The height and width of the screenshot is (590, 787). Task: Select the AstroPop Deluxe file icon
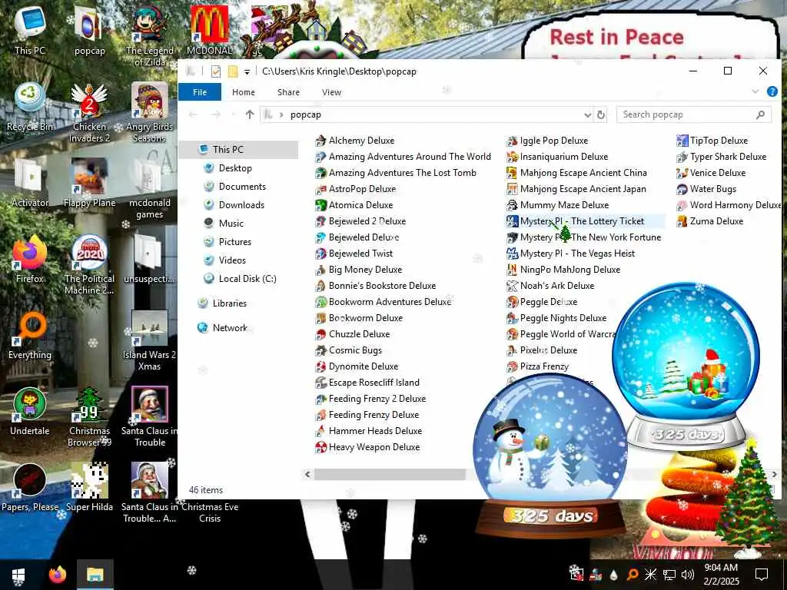point(320,189)
